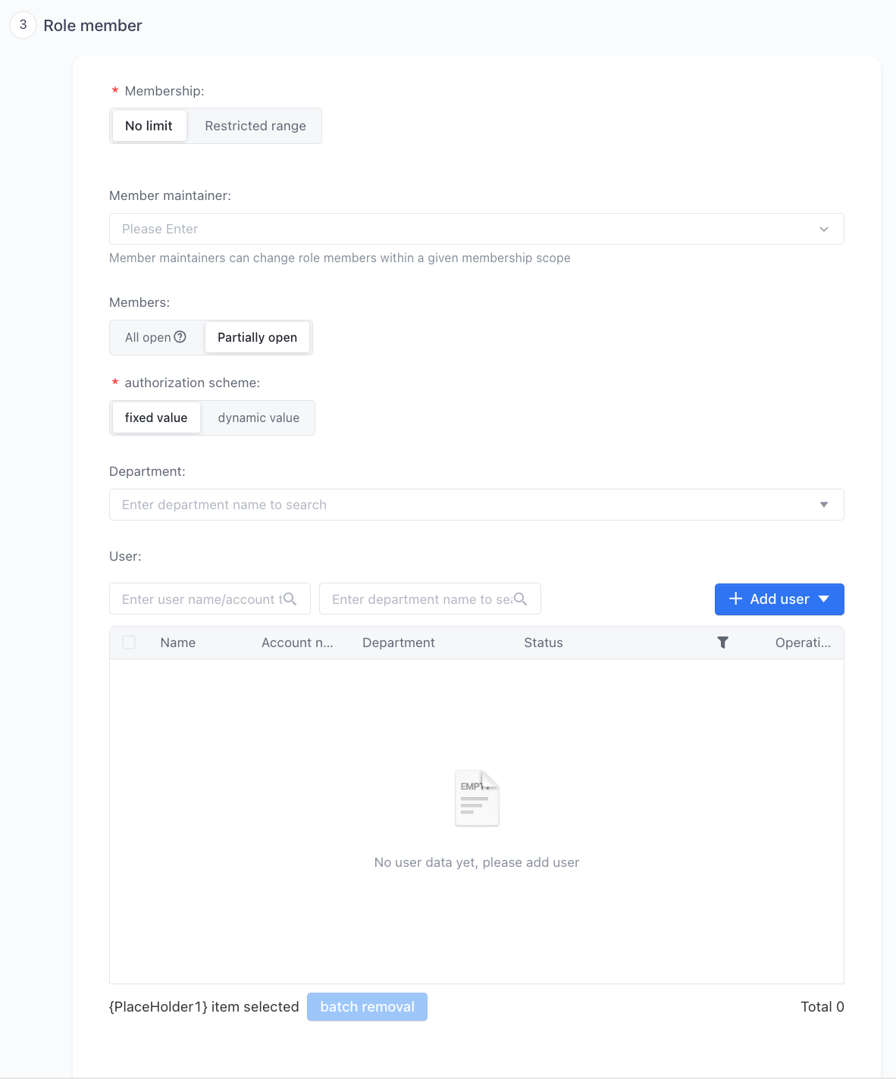Click the empty data document icon
Viewport: 896px width, 1079px height.
click(477, 798)
